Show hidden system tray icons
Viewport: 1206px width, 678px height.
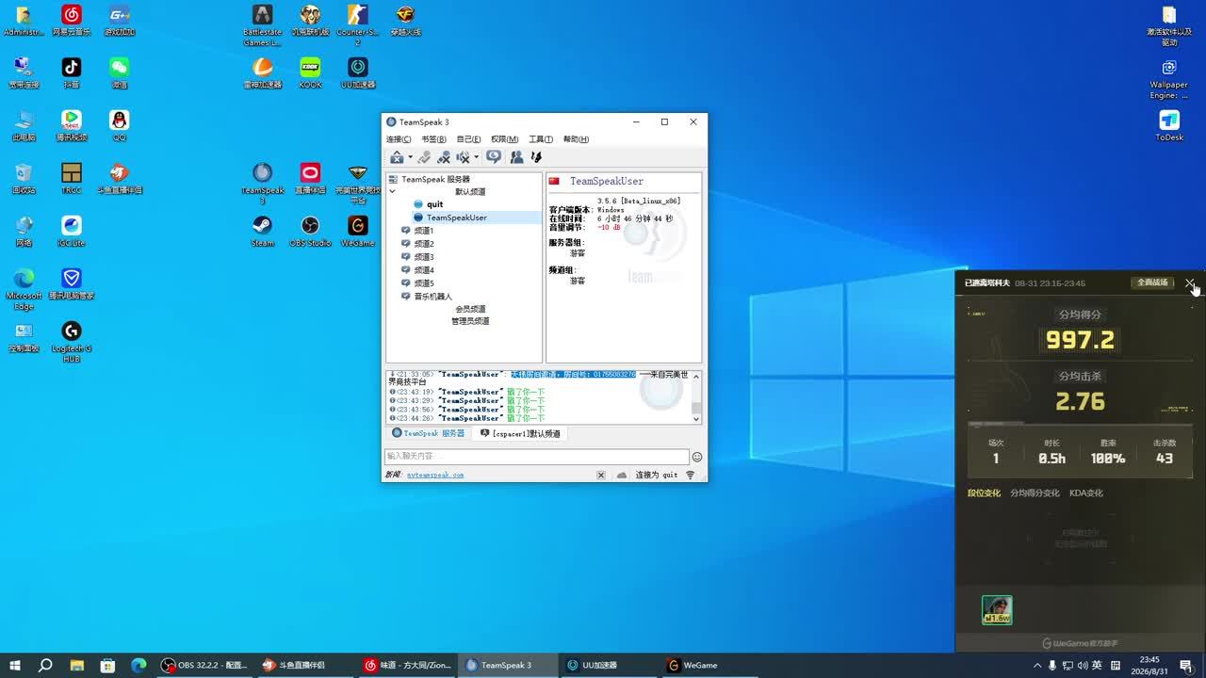[x=1037, y=665]
